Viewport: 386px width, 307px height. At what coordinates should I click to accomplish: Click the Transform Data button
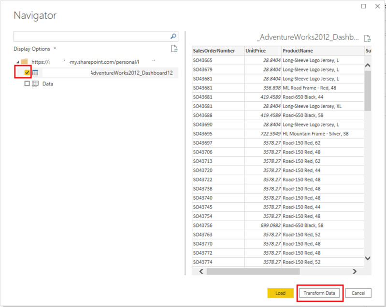tap(320, 293)
